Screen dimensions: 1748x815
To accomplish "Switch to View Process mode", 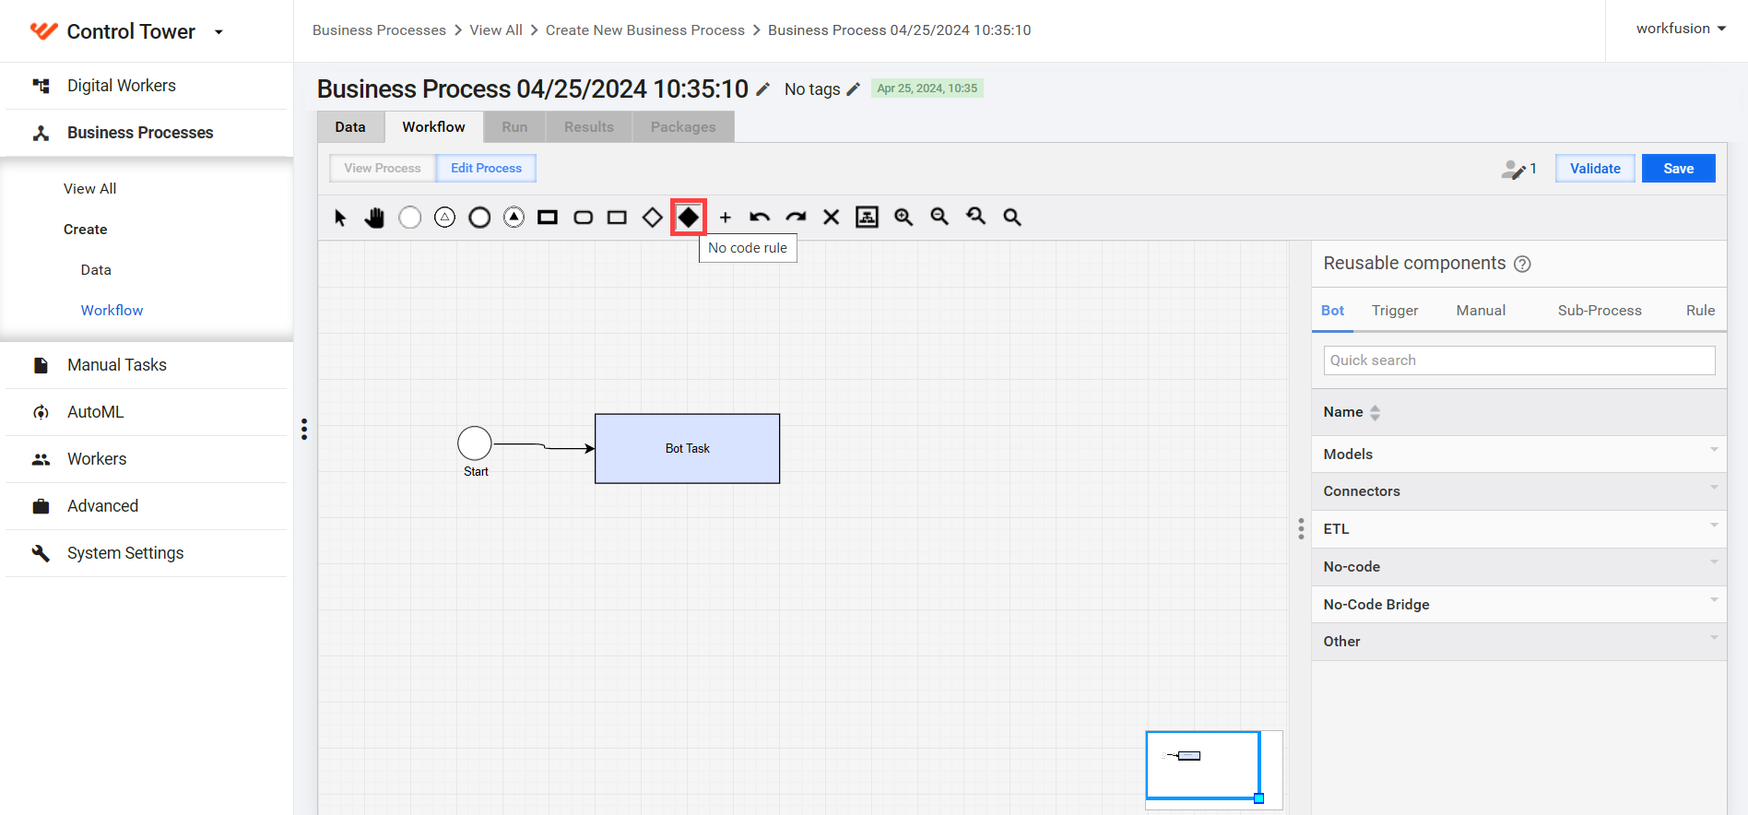I will pyautogui.click(x=383, y=169).
